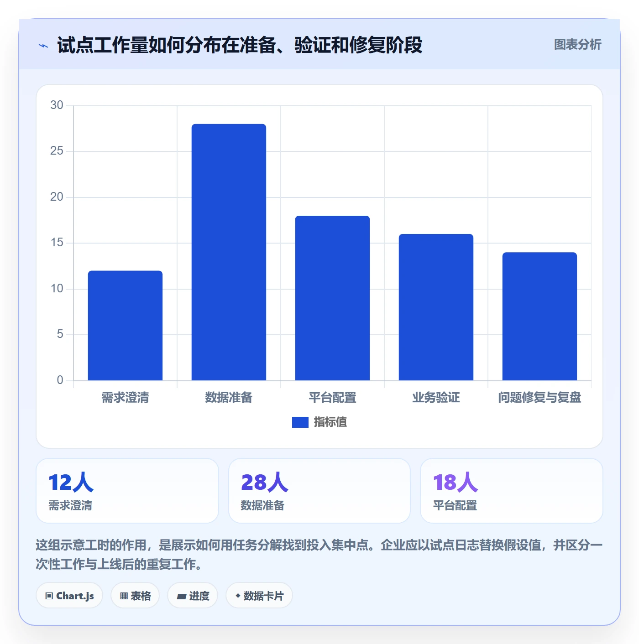The image size is (639, 644).
Task: Click the title 试点工作量如何分布在准备、验证和修复阶段
Action: coord(240,45)
